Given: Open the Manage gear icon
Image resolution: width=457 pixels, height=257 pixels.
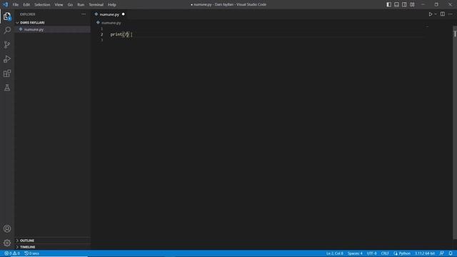Looking at the screenshot, I should click(x=7, y=243).
